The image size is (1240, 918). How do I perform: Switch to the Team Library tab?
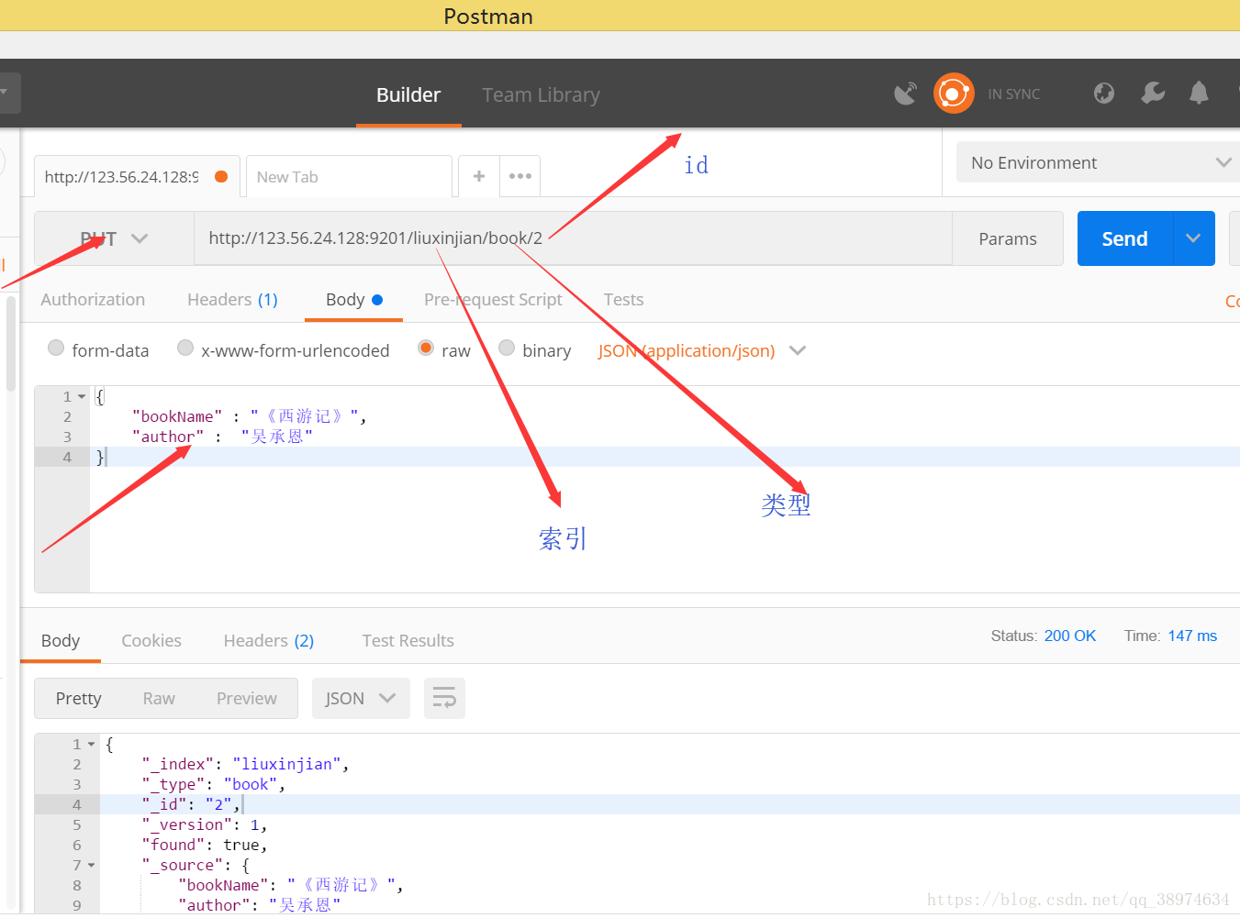(x=541, y=94)
